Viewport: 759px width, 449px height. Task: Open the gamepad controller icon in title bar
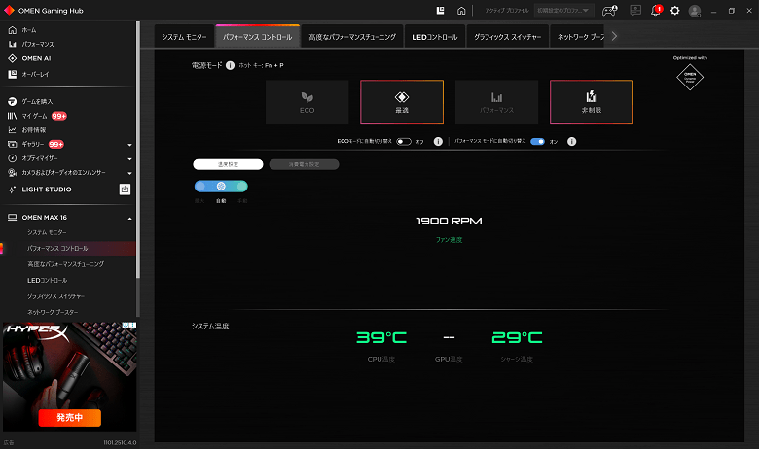(609, 10)
